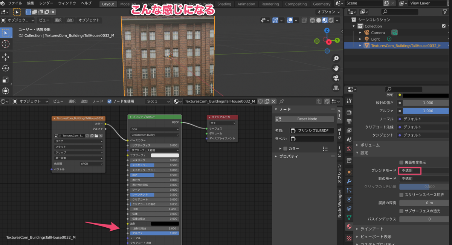
Task: Click the Emission color swatch on Principled BSDF
Action: [165, 224]
